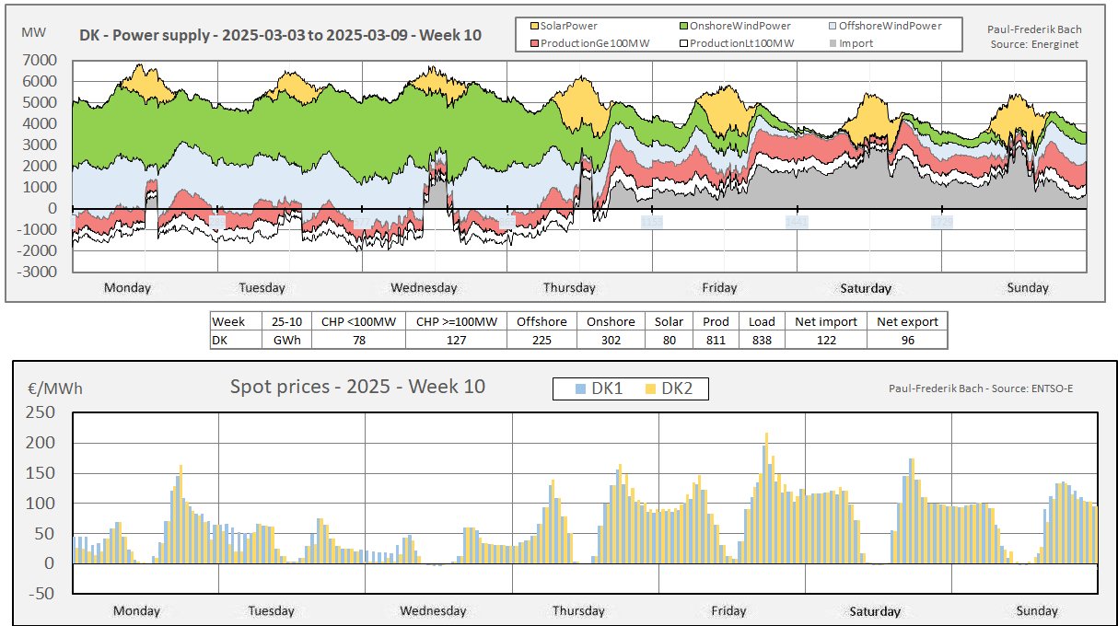Click the €/MWh axis unit label

[54, 388]
